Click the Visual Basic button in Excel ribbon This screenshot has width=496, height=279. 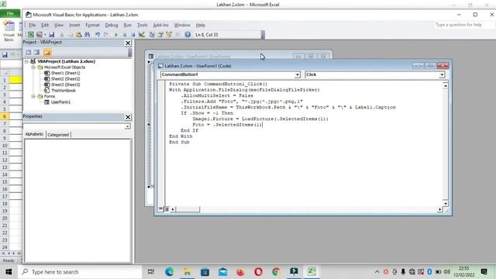pos(9,31)
